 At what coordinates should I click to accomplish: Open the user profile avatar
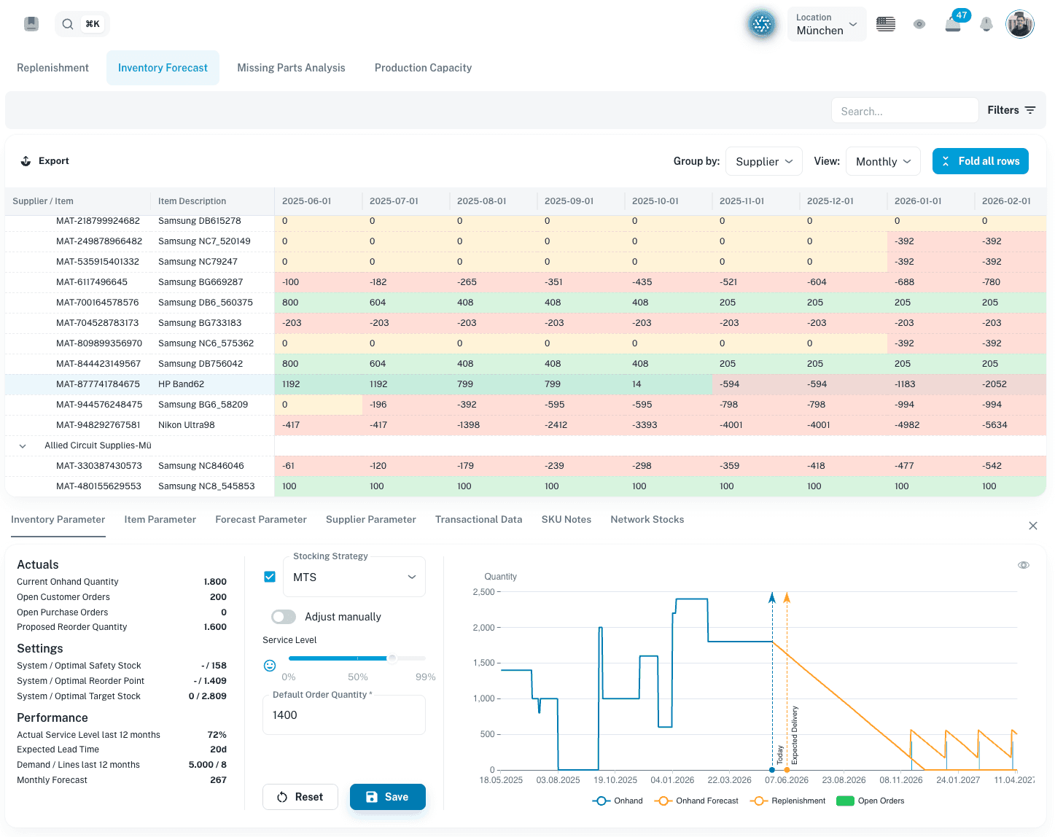1020,24
